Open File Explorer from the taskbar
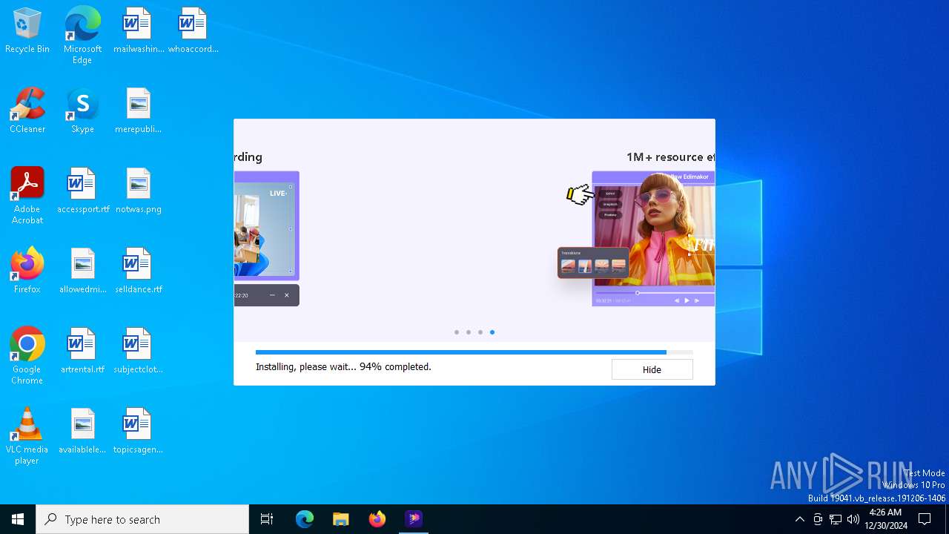The height and width of the screenshot is (534, 949). point(341,519)
